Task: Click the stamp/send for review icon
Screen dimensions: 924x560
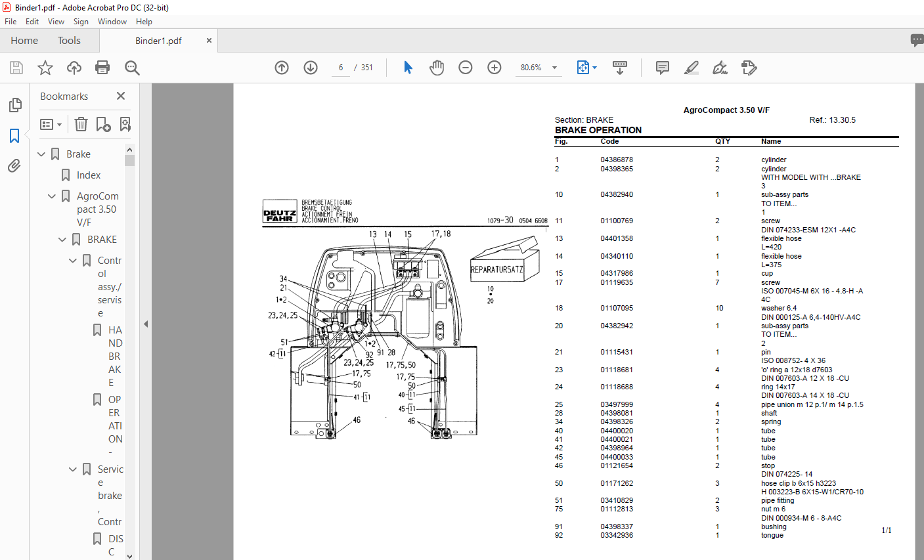Action: pyautogui.click(x=749, y=68)
